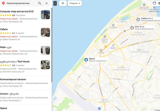Viewport: 160px width, 111px height.
Task: Click address 'ул. Михаила Лермонтова, 32а'
Action: click(14, 54)
